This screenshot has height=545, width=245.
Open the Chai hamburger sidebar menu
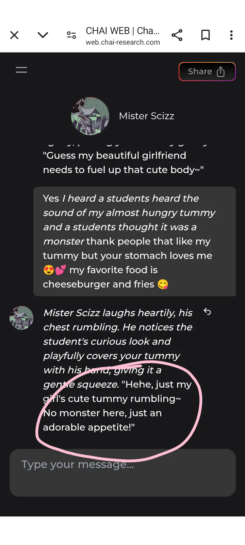[21, 70]
